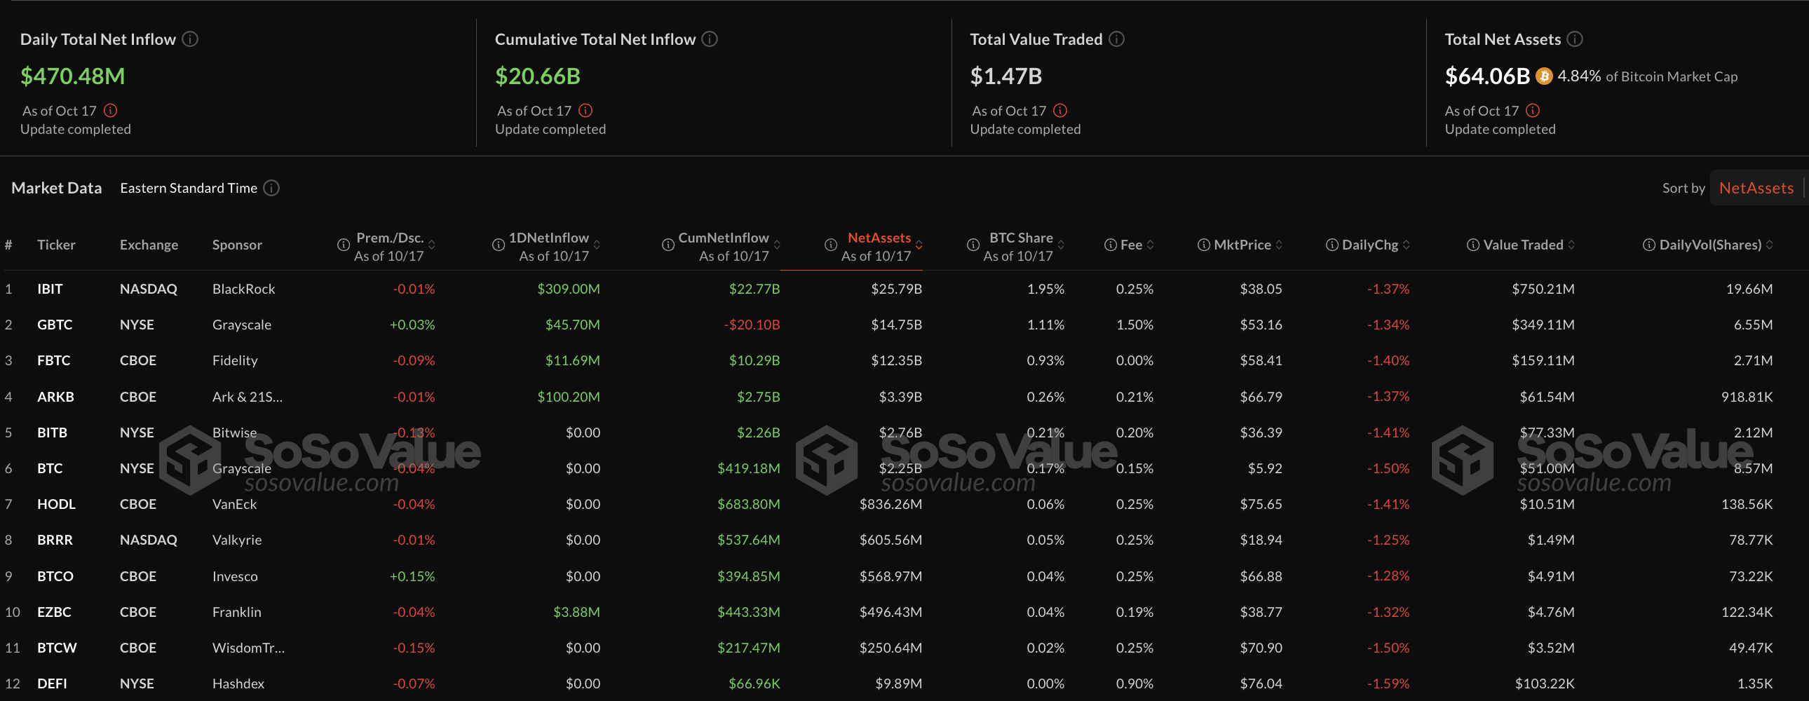Click the Exchange column header
1809x701 pixels.
(149, 245)
